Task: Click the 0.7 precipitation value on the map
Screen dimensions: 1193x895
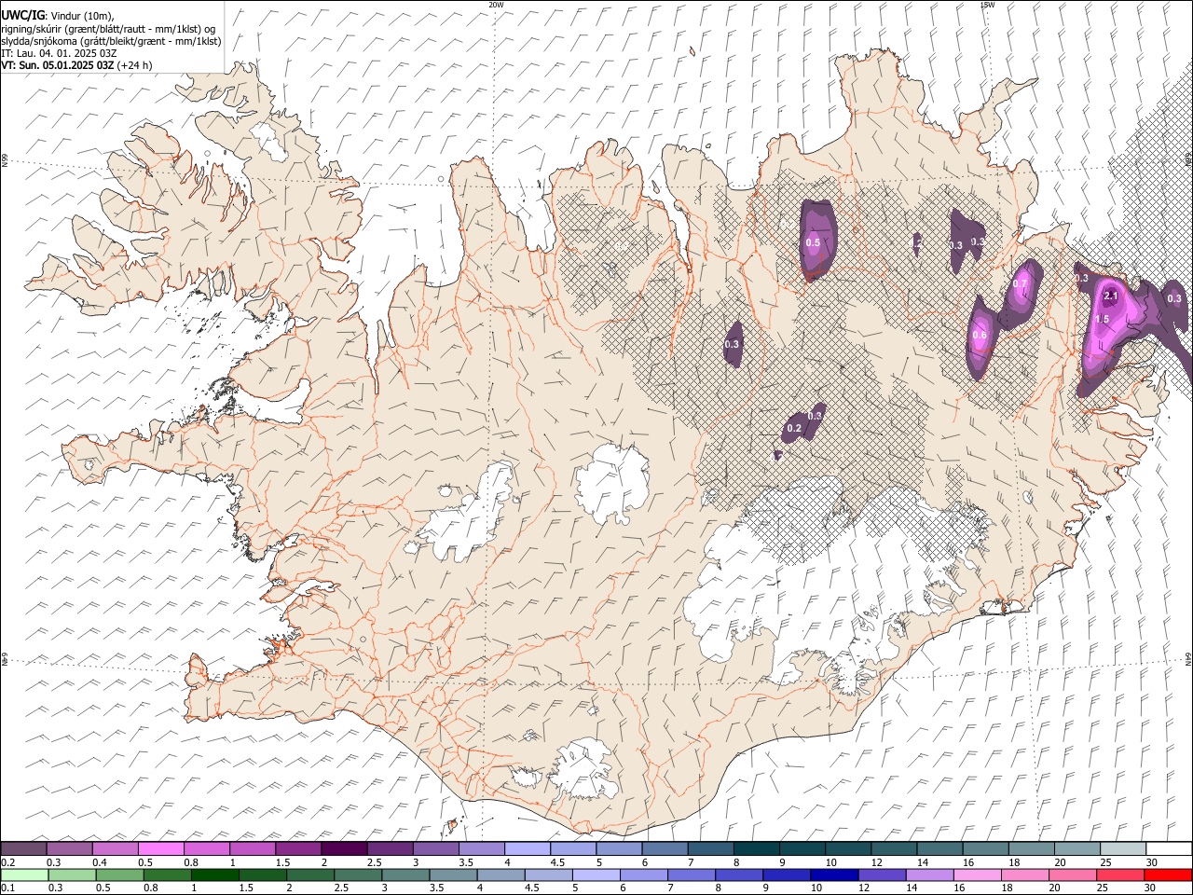Action: point(1020,284)
